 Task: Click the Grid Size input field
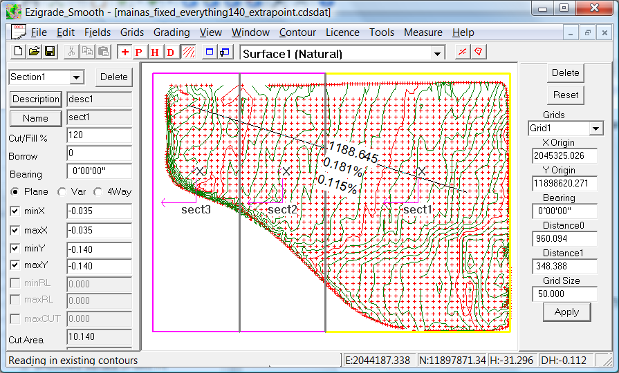564,294
